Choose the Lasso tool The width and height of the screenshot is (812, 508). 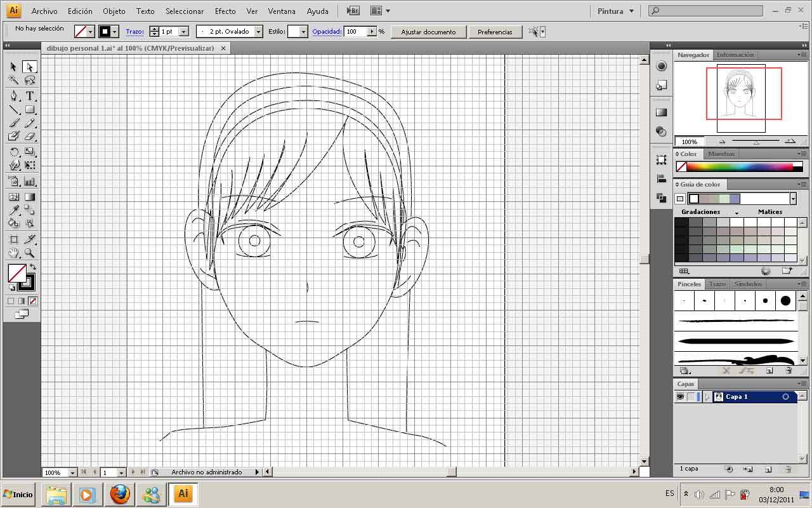click(29, 81)
